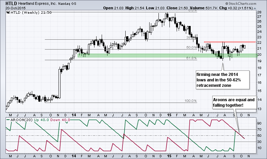Image resolution: width=267 pixels, height=159 pixels.
Task: Click the latest weekly candlestick near 21.5
Action: tap(245, 47)
